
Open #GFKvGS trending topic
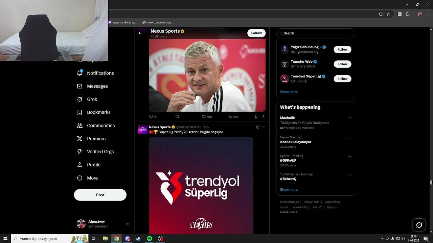(288, 161)
